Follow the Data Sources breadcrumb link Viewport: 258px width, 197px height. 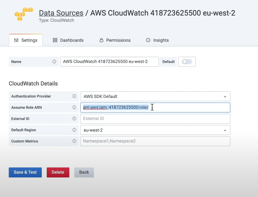pyautogui.click(x=61, y=13)
